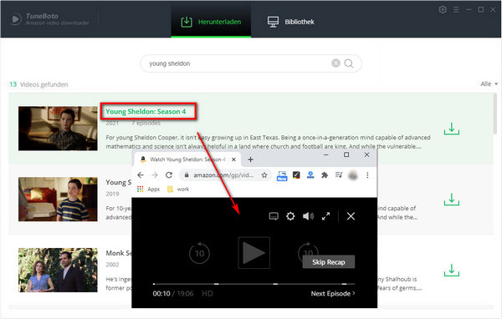The image size is (502, 319).
Task: Click the TuneBoto logo in the header
Action: (x=49, y=19)
